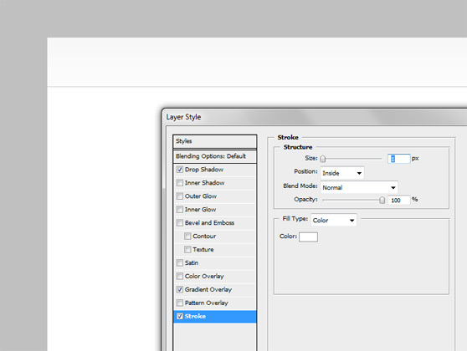The width and height of the screenshot is (467, 351).
Task: Expand the Fill Type dropdown
Action: tap(334, 220)
